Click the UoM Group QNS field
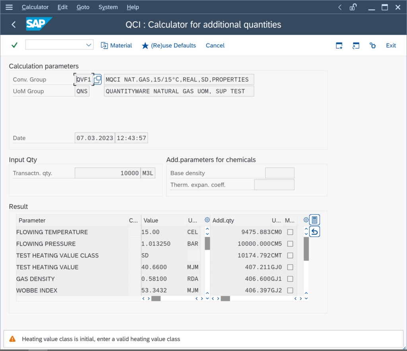Image resolution: width=407 pixels, height=351 pixels. pos(82,91)
